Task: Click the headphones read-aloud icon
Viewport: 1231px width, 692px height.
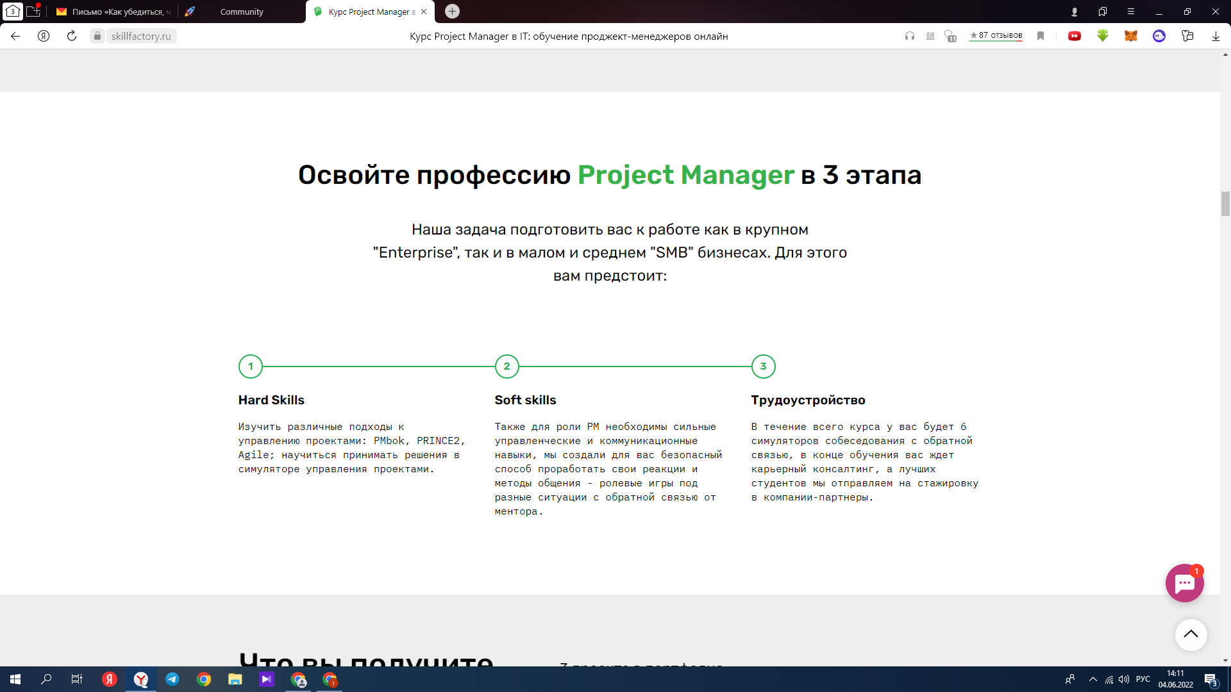Action: (909, 36)
